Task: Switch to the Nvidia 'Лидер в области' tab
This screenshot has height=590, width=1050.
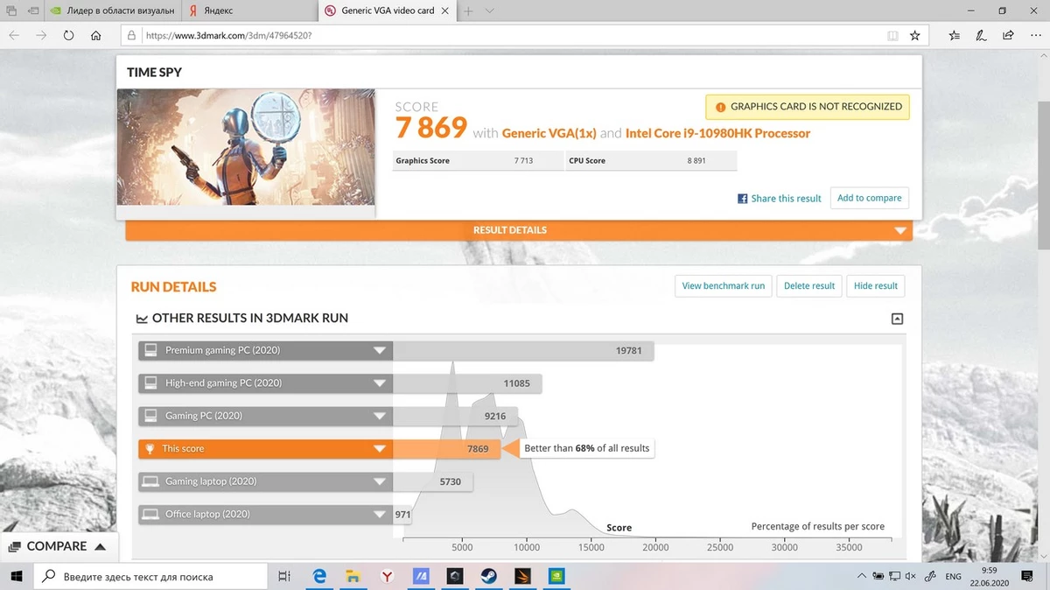Action: click(x=114, y=11)
